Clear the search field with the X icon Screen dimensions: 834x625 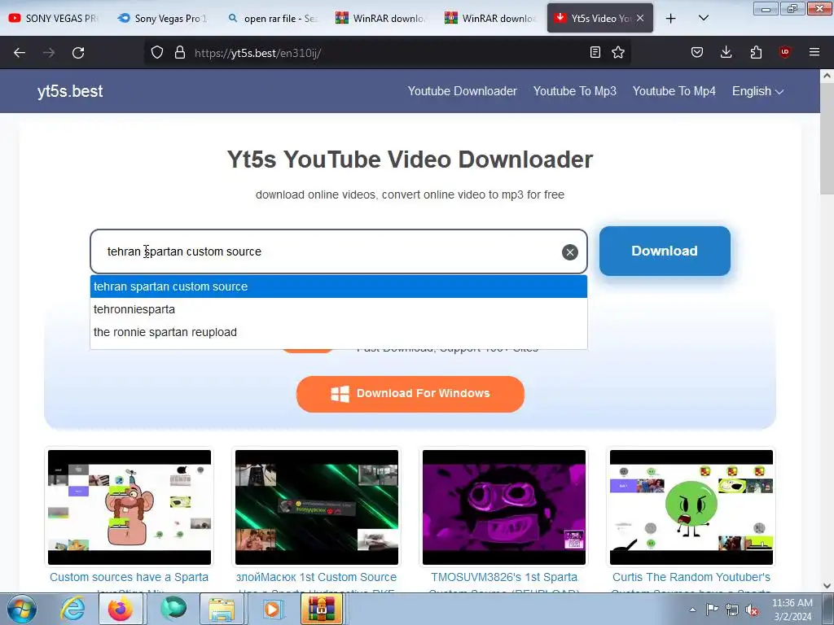tap(569, 252)
